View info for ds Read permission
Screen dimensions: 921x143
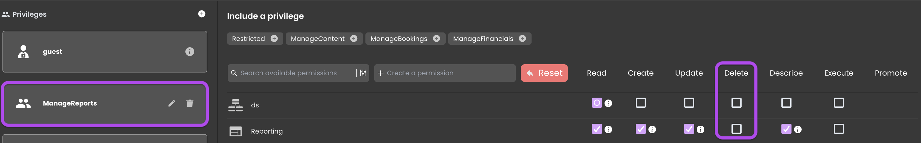coord(608,103)
